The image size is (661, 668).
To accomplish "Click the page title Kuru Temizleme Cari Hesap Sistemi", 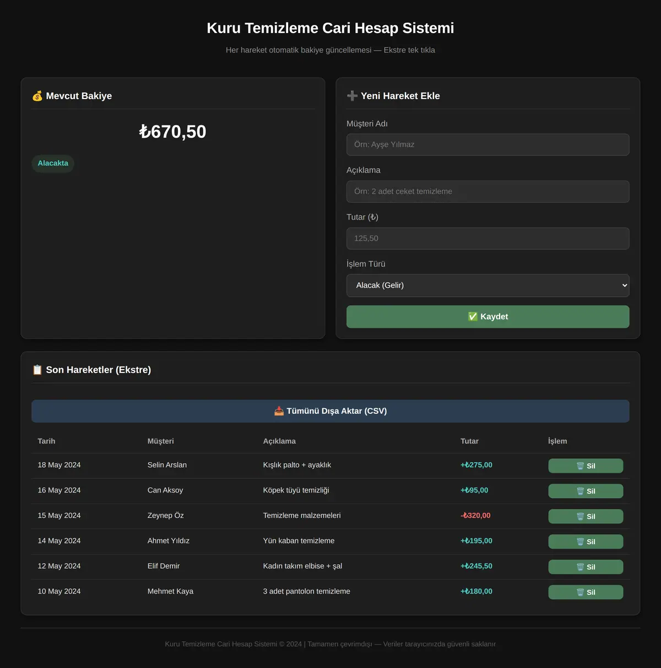I will 330,28.
